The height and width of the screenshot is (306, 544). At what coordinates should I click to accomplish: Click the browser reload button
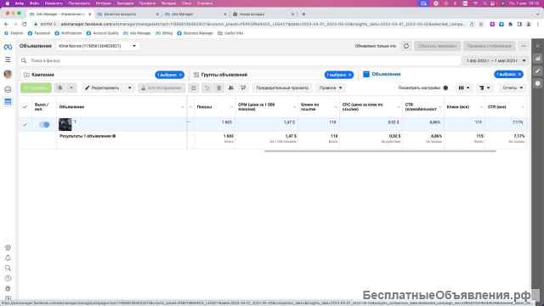(25, 25)
